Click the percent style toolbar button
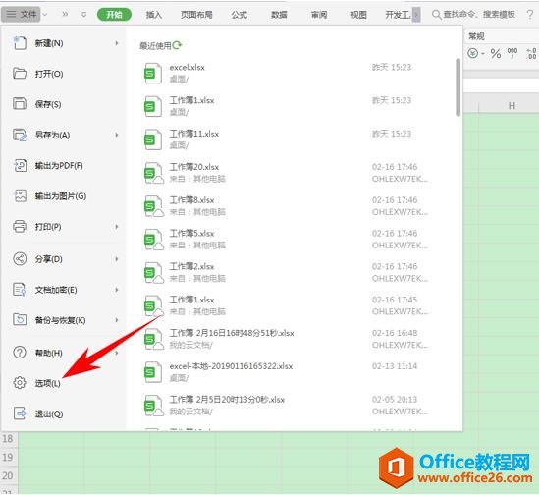Viewport: 539px width, 495px height. click(x=496, y=53)
